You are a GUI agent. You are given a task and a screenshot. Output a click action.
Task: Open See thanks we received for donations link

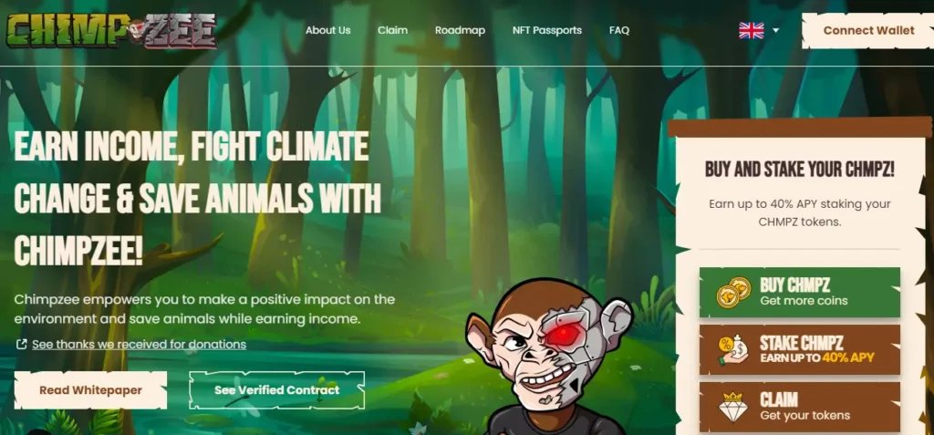[139, 345]
